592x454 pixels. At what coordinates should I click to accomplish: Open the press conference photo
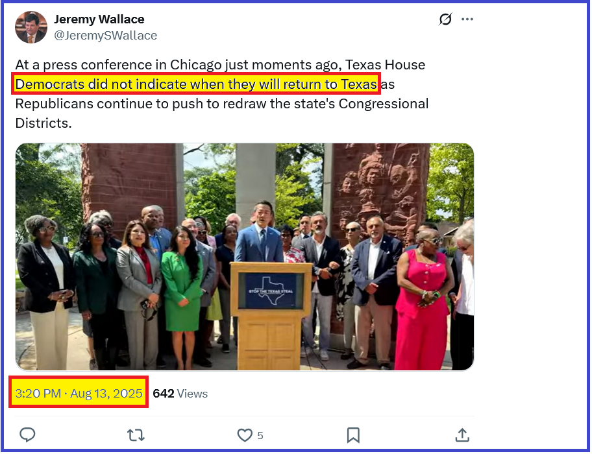coord(245,257)
